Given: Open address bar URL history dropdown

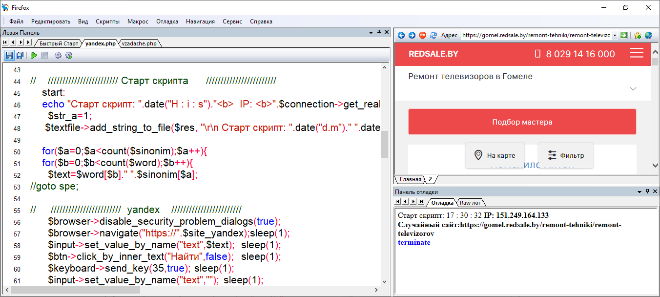Looking at the screenshot, I should tap(615, 35).
